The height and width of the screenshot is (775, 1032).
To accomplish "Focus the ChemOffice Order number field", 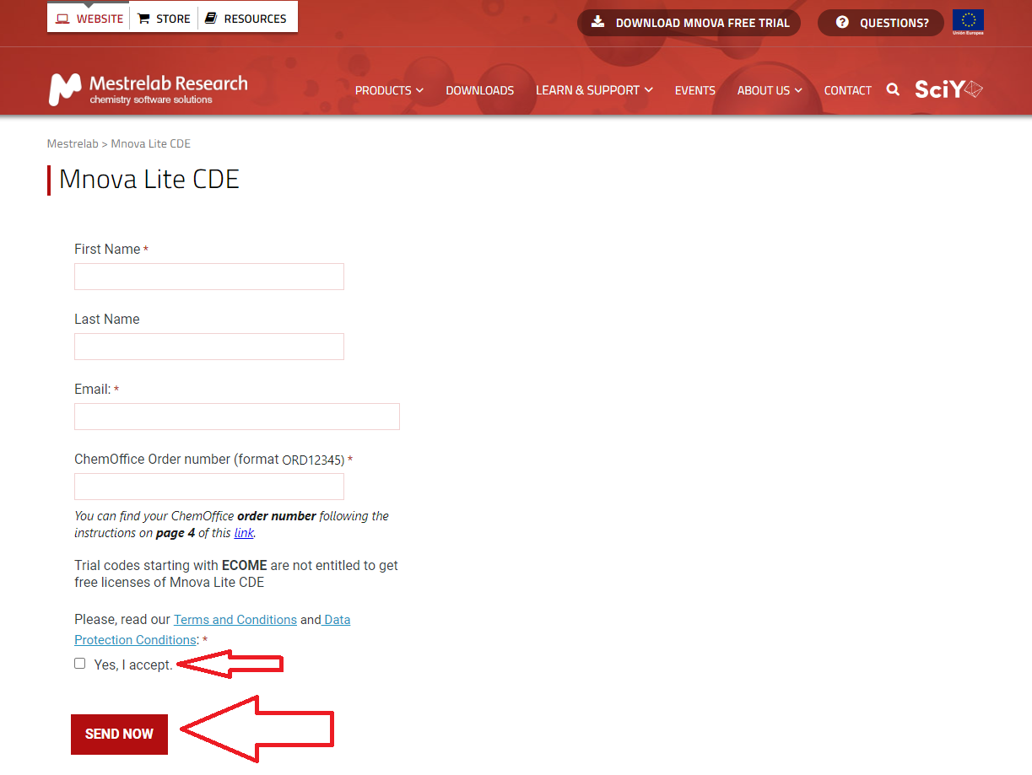I will (209, 487).
